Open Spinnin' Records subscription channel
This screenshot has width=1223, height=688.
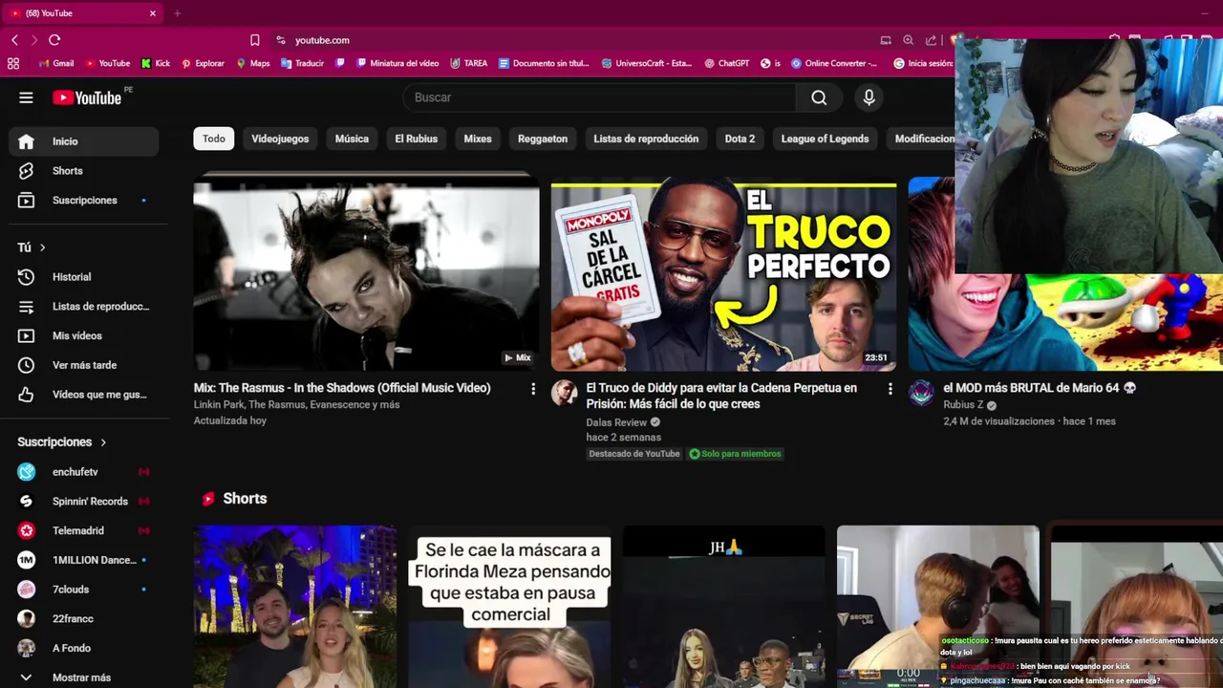(x=84, y=501)
